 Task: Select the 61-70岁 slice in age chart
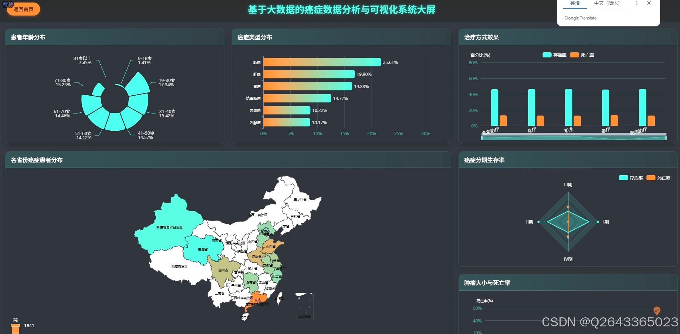coord(99,117)
